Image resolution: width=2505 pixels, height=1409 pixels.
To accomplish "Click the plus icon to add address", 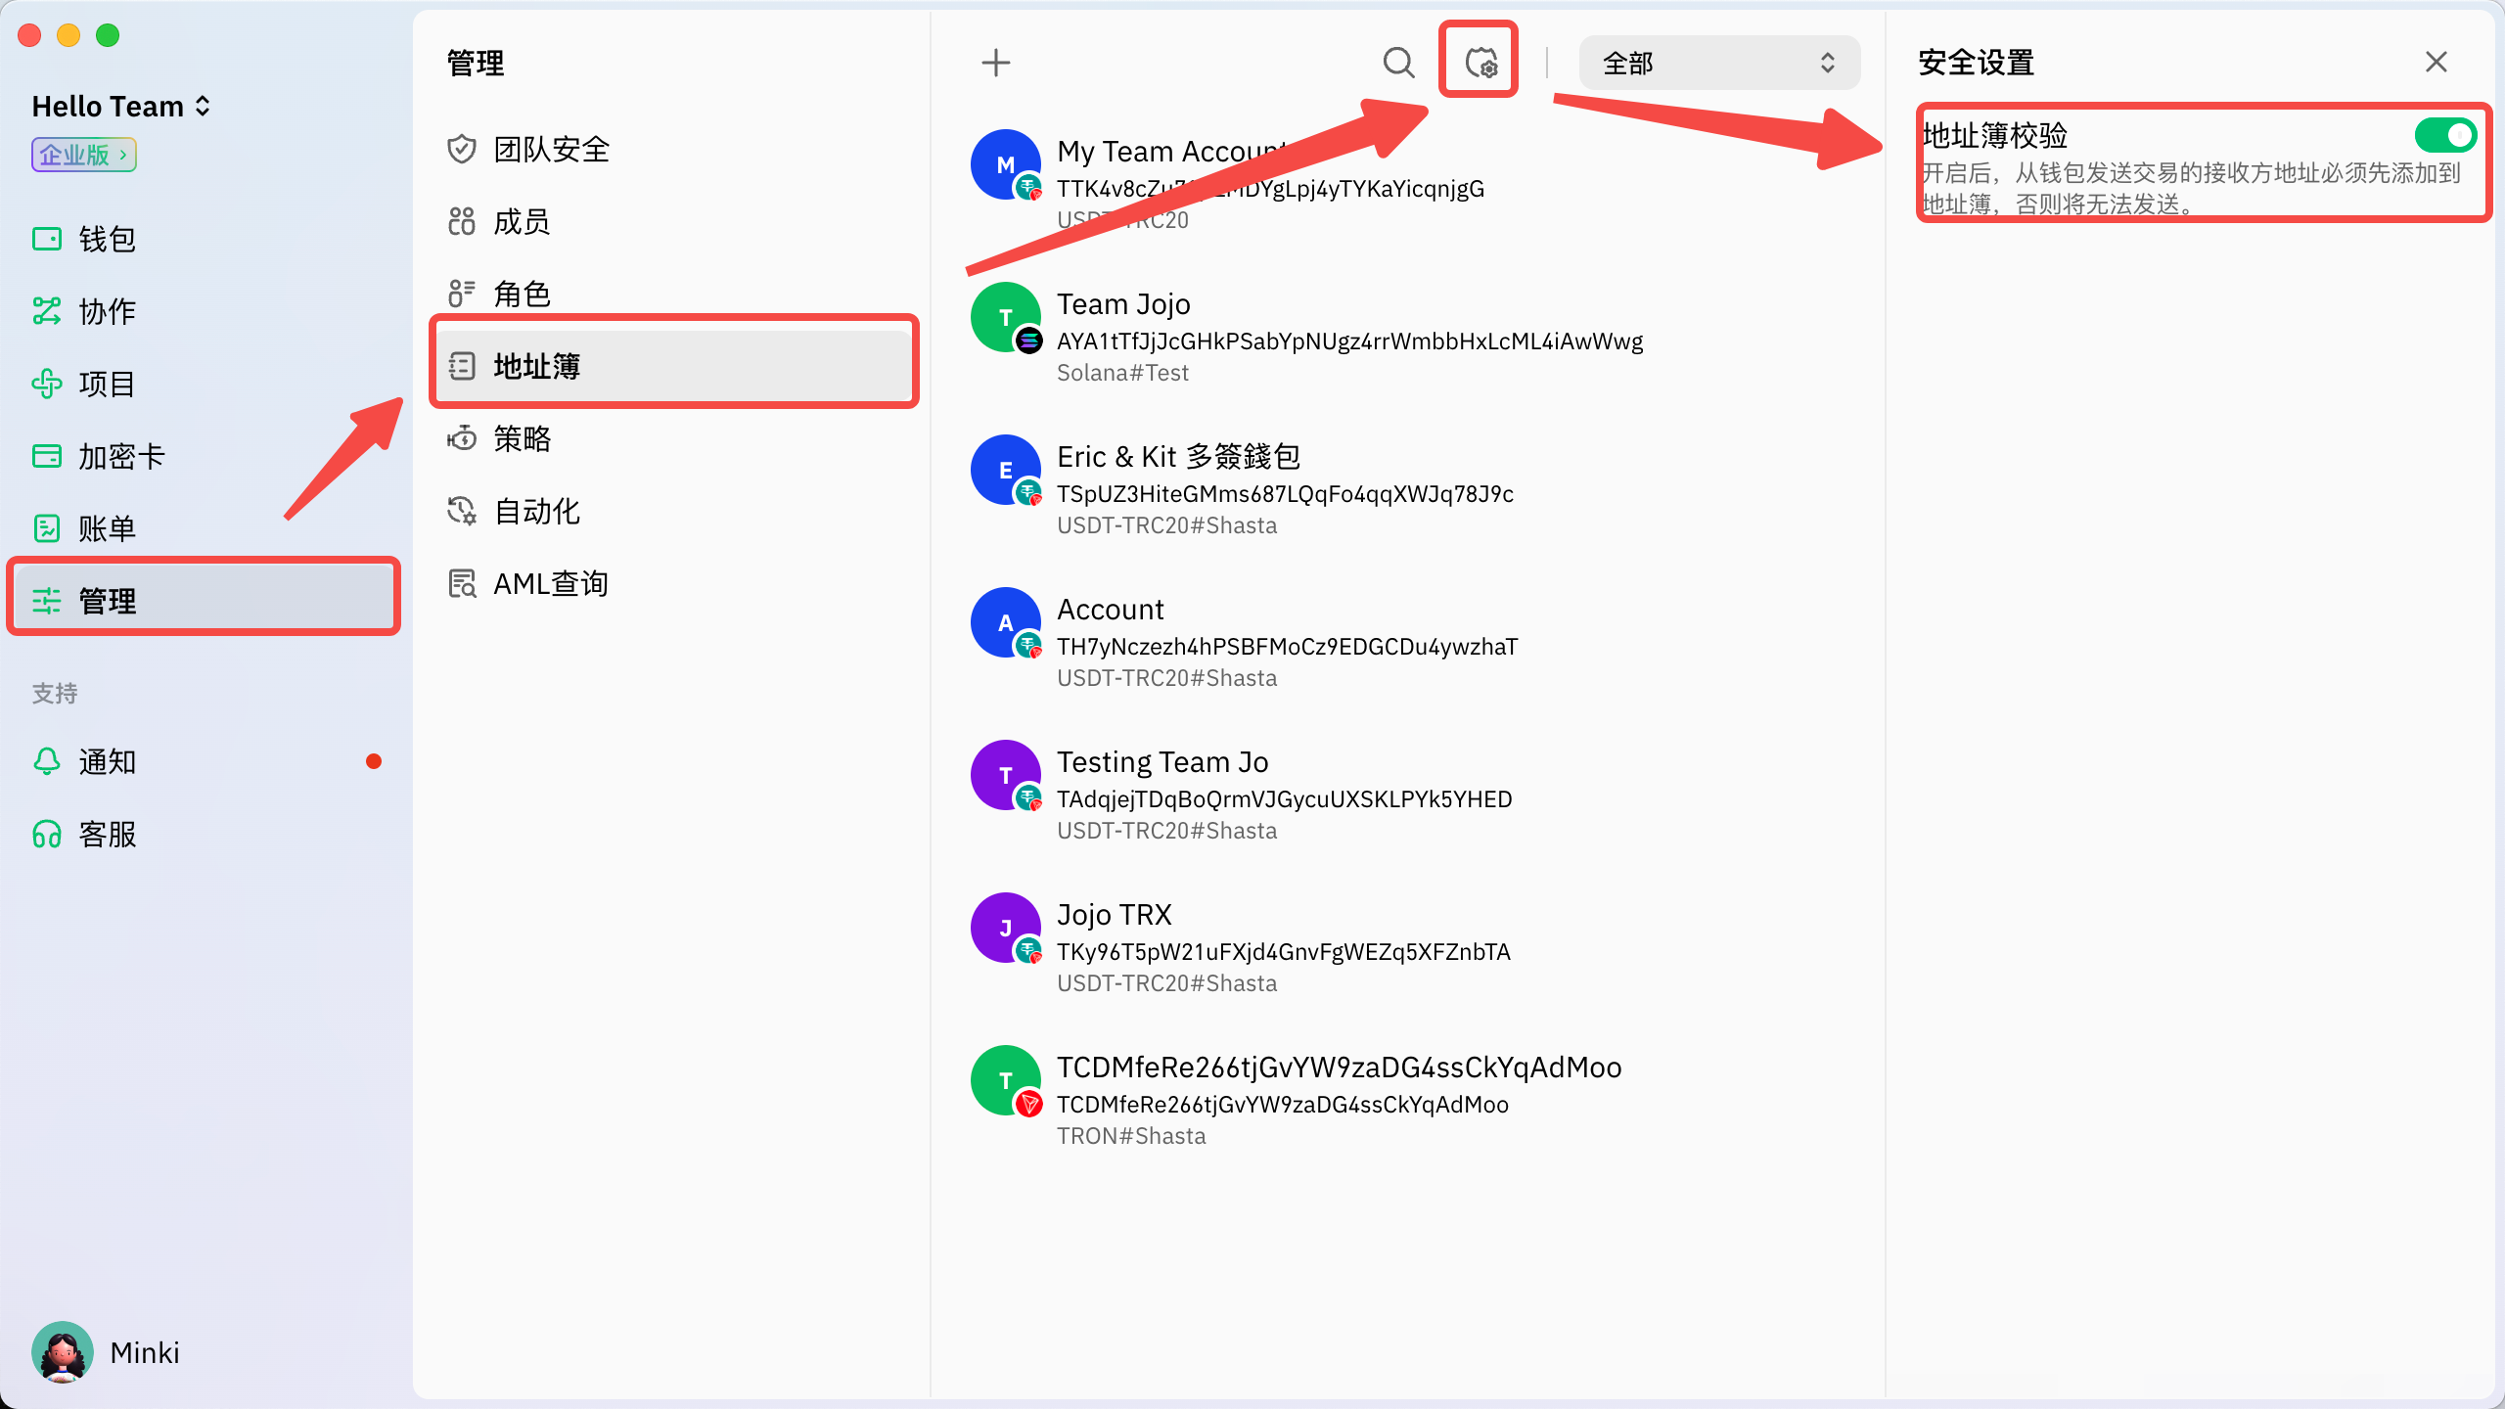I will point(995,63).
